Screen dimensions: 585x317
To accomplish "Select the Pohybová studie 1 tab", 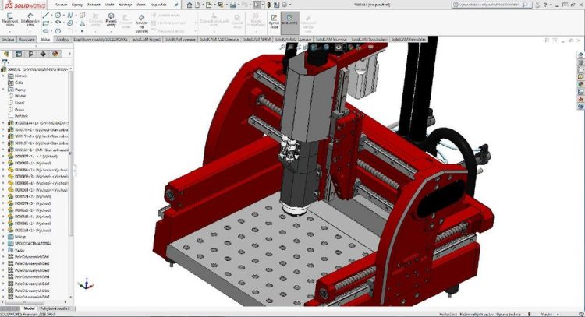I will [x=55, y=308].
